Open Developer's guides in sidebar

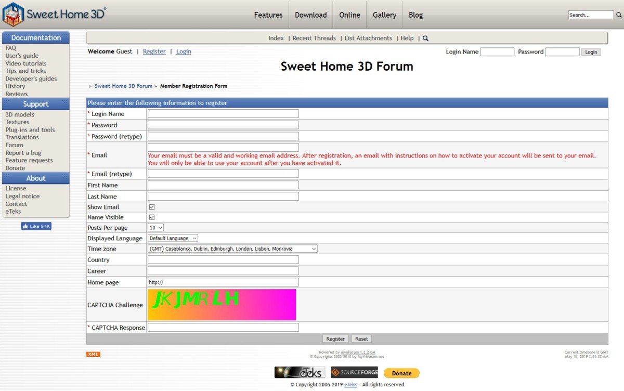point(31,79)
